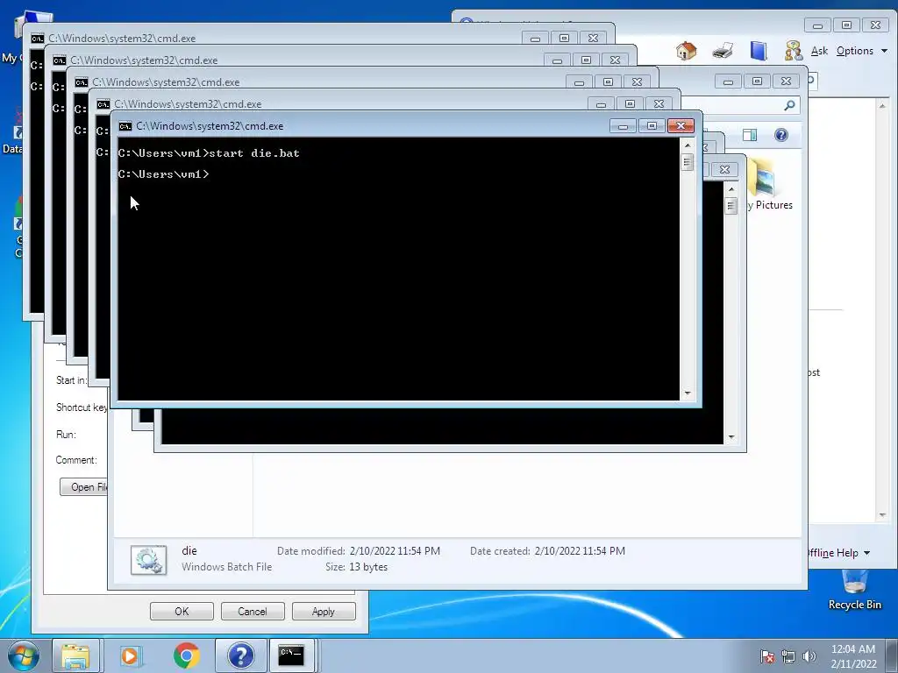Maximize the front cmd.exe window

[x=652, y=126]
